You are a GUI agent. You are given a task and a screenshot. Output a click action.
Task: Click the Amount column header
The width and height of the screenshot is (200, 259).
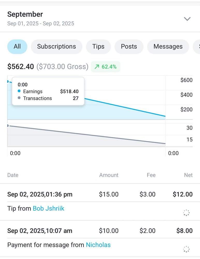(109, 175)
